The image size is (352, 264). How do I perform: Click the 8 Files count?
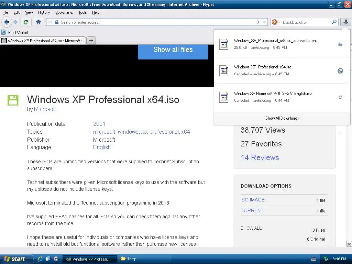[x=319, y=230]
